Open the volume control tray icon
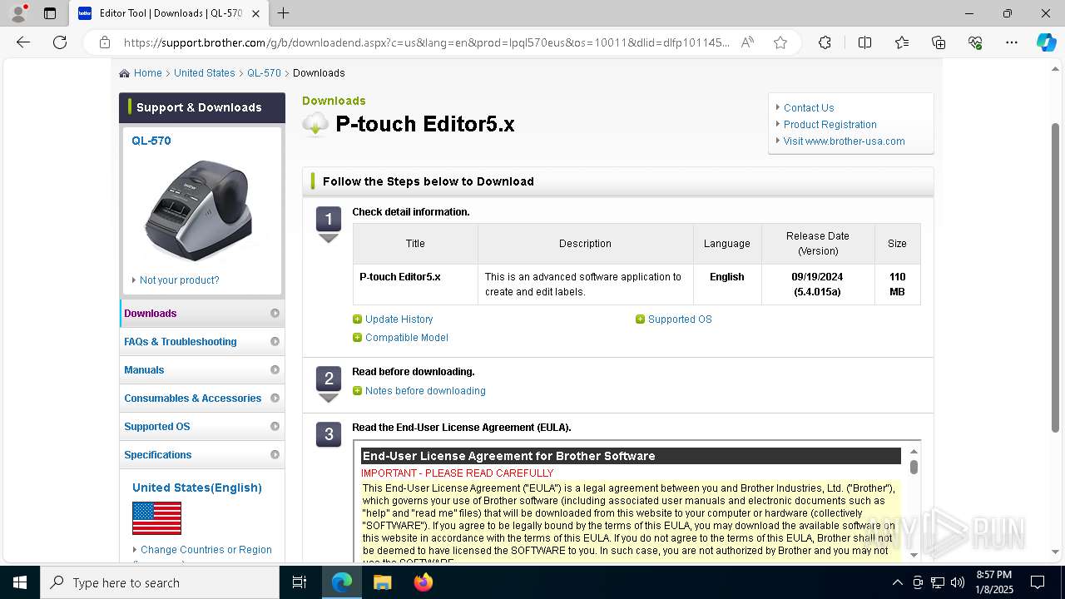The image size is (1065, 599). point(958,582)
